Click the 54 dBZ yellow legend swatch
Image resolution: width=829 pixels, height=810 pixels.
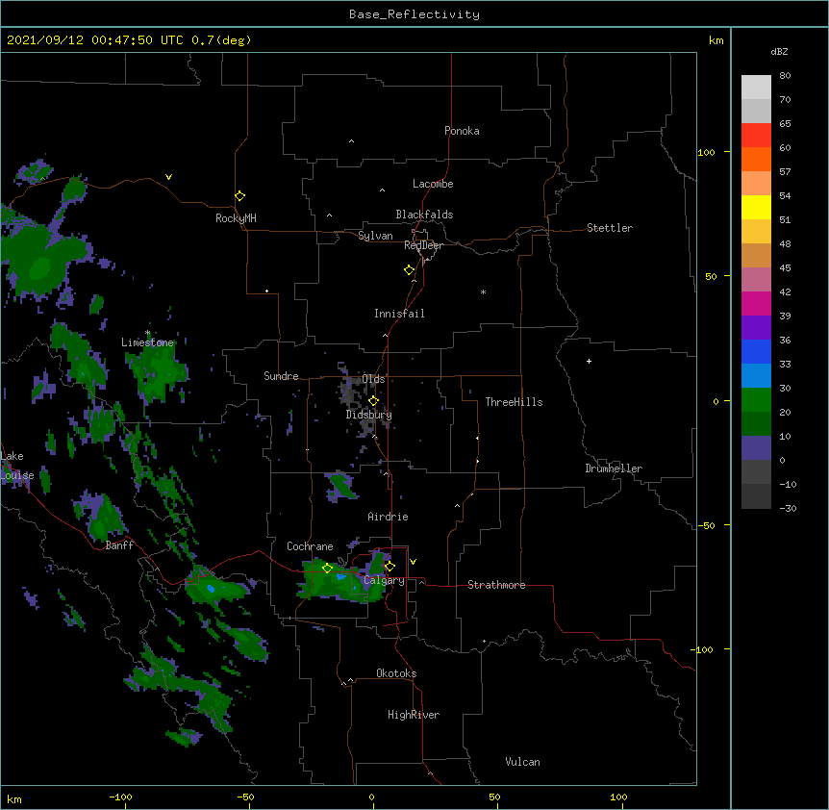tap(756, 207)
